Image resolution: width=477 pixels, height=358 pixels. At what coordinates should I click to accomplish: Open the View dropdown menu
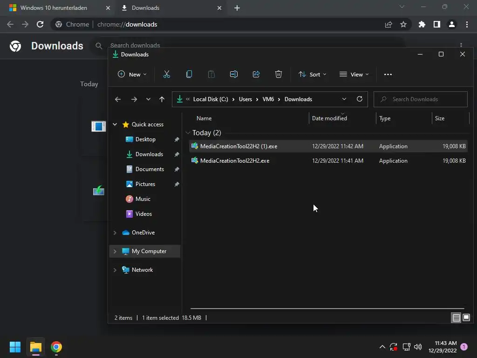point(354,74)
